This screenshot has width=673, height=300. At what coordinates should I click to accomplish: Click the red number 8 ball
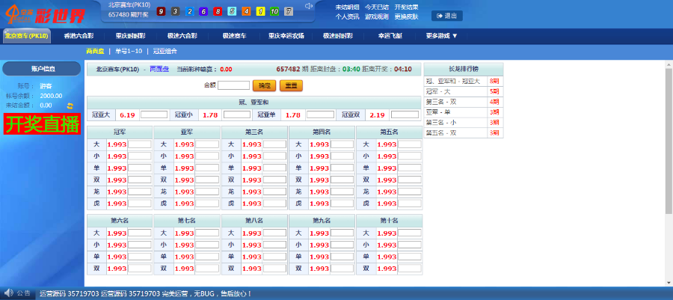(218, 11)
